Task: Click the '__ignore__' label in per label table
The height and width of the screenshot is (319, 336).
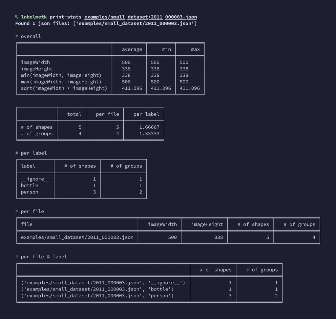Action: coord(35,179)
